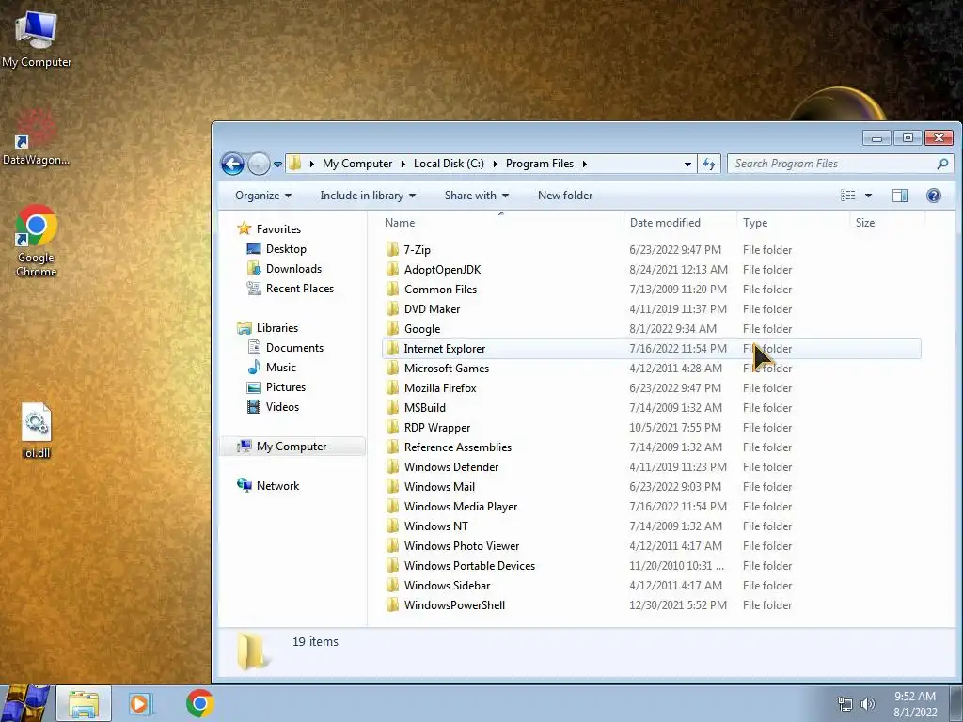Viewport: 963px width, 722px height.
Task: Select the DVD Maker folder icon
Action: (x=392, y=308)
